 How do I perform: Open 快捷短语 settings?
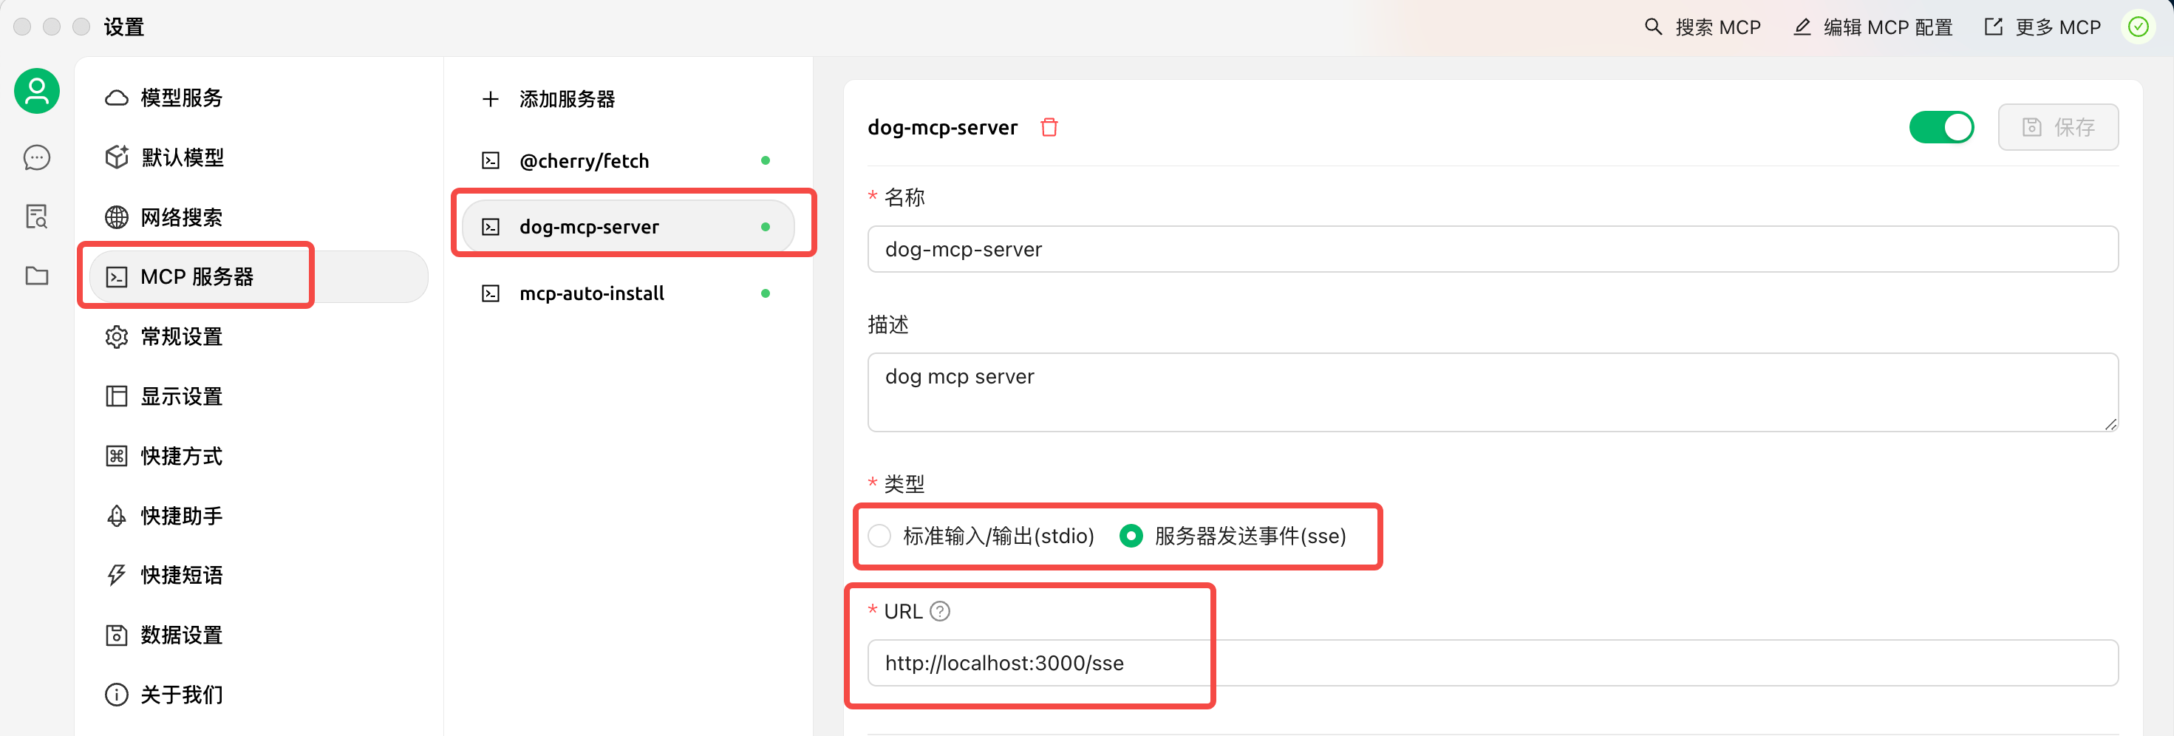click(x=258, y=576)
